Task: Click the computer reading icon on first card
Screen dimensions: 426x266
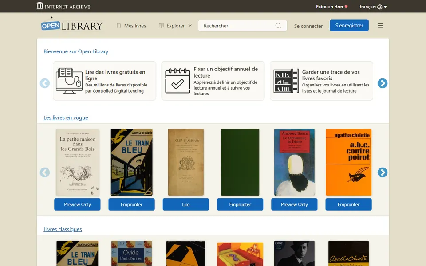Action: 69,81
